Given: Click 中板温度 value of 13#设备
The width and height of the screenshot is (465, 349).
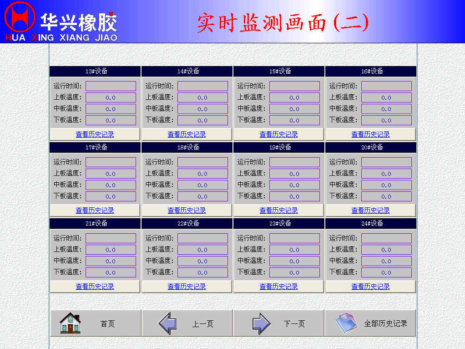Looking at the screenshot, I should [x=111, y=109].
